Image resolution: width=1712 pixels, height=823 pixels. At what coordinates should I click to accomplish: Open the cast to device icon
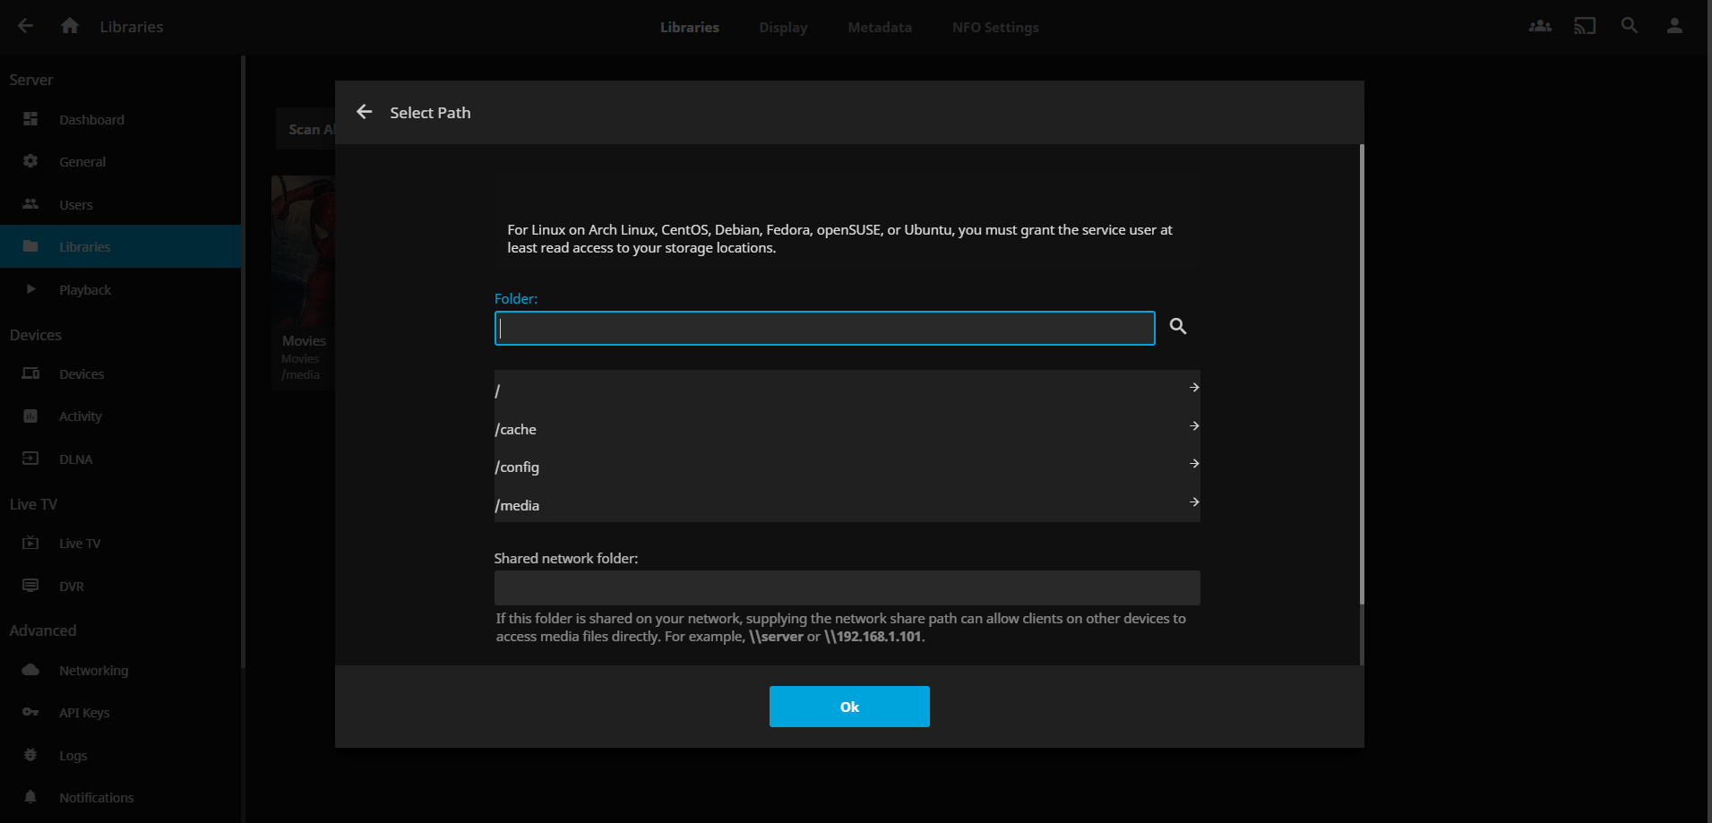point(1585,26)
